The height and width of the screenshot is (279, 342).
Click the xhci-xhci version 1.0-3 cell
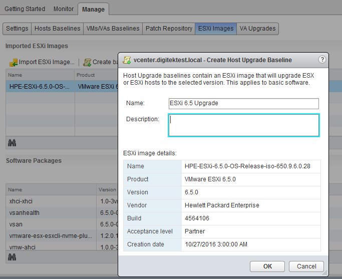coord(107,201)
